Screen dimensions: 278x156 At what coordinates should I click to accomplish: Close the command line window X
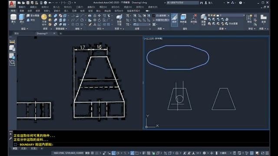(10, 134)
